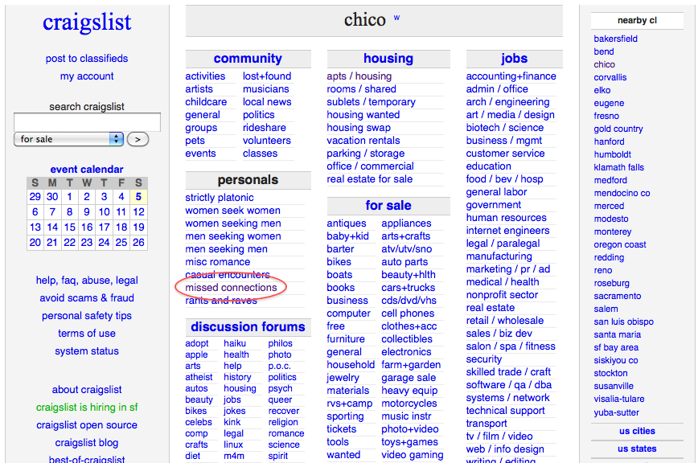Image resolution: width=698 pixels, height=463 pixels.
Task: Open missed connections link
Action: point(231,288)
